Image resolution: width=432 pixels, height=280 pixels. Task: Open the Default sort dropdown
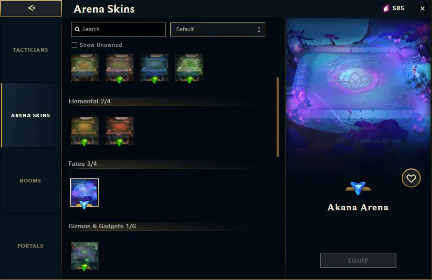(x=218, y=29)
